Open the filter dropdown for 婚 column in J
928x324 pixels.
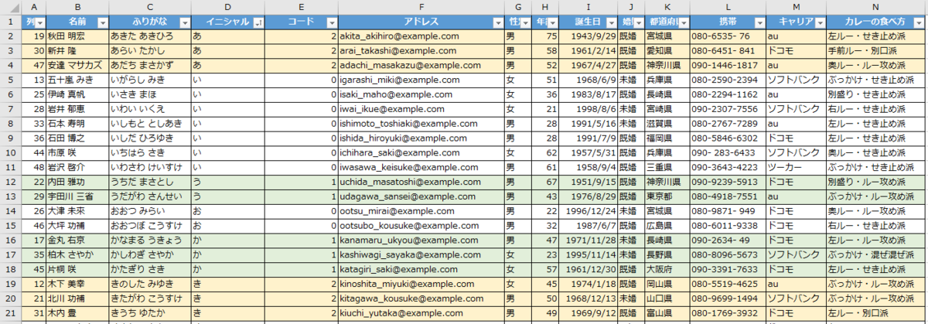click(638, 23)
